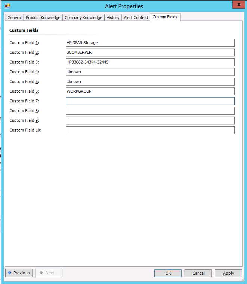Select the Custom Fields tab
The image size is (247, 284).
tap(165, 17)
